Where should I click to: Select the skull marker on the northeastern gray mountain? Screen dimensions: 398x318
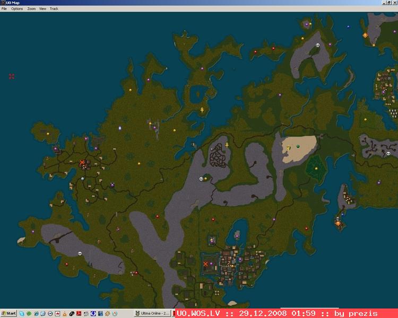(x=317, y=45)
